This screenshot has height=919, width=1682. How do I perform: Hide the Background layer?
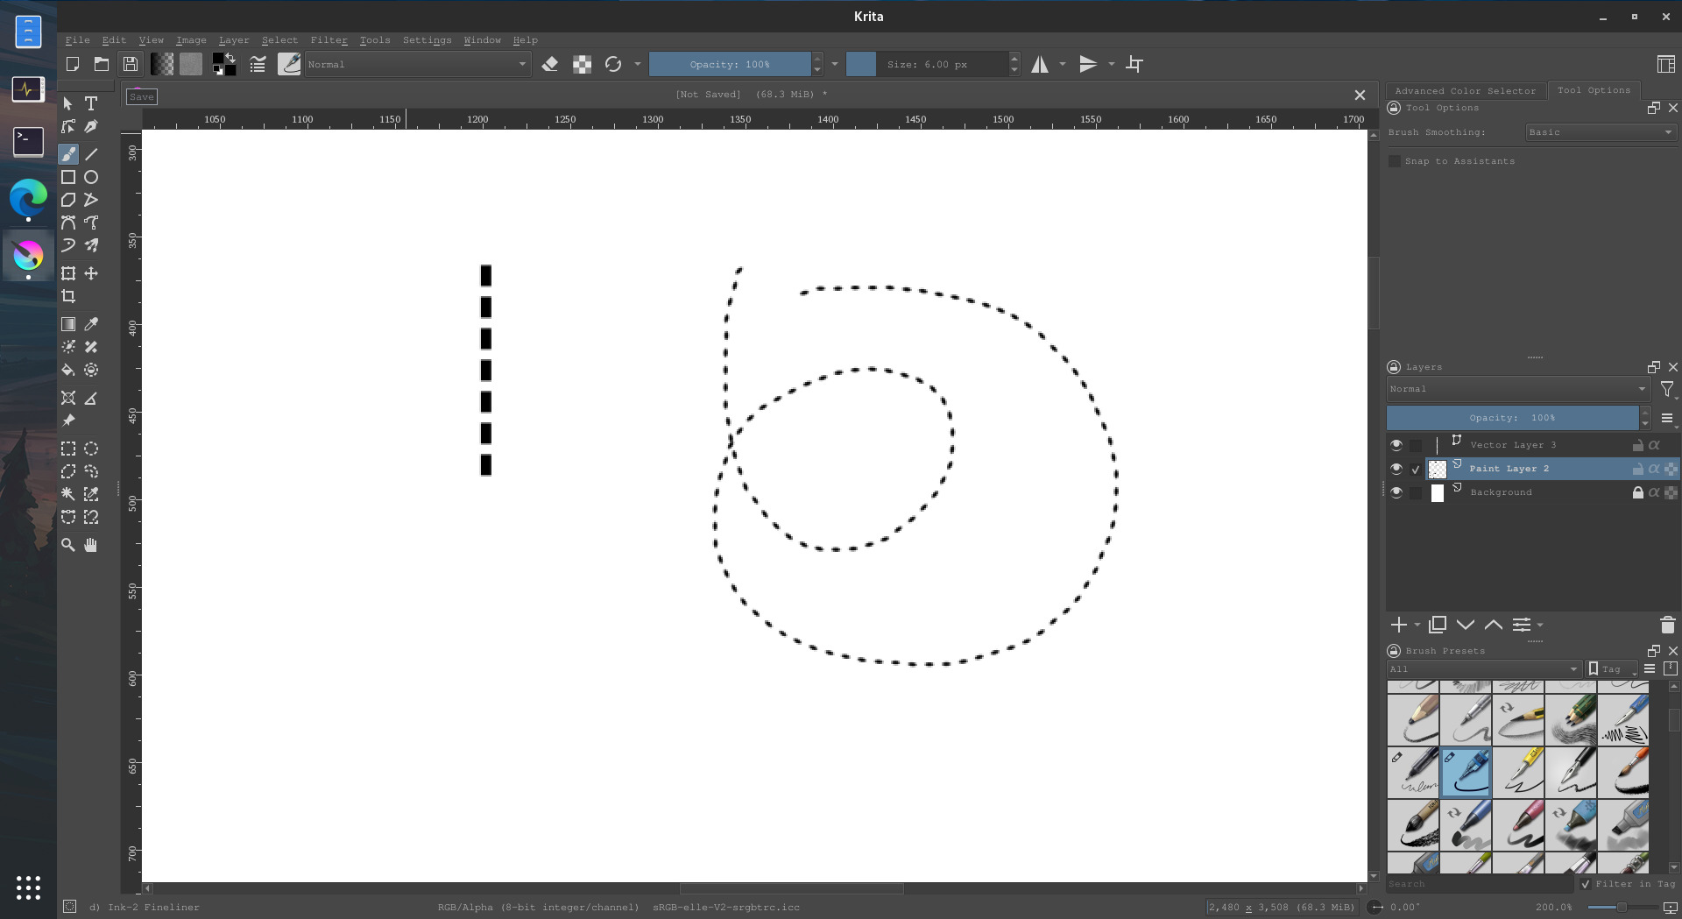(x=1396, y=492)
